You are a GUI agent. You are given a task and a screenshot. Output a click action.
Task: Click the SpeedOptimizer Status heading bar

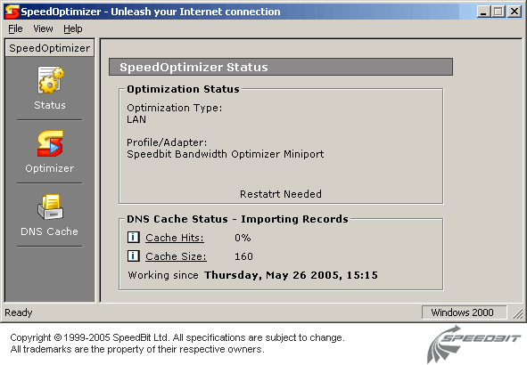click(281, 67)
